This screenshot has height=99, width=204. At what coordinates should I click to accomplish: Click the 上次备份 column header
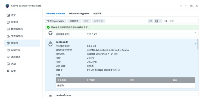(x=91, y=80)
